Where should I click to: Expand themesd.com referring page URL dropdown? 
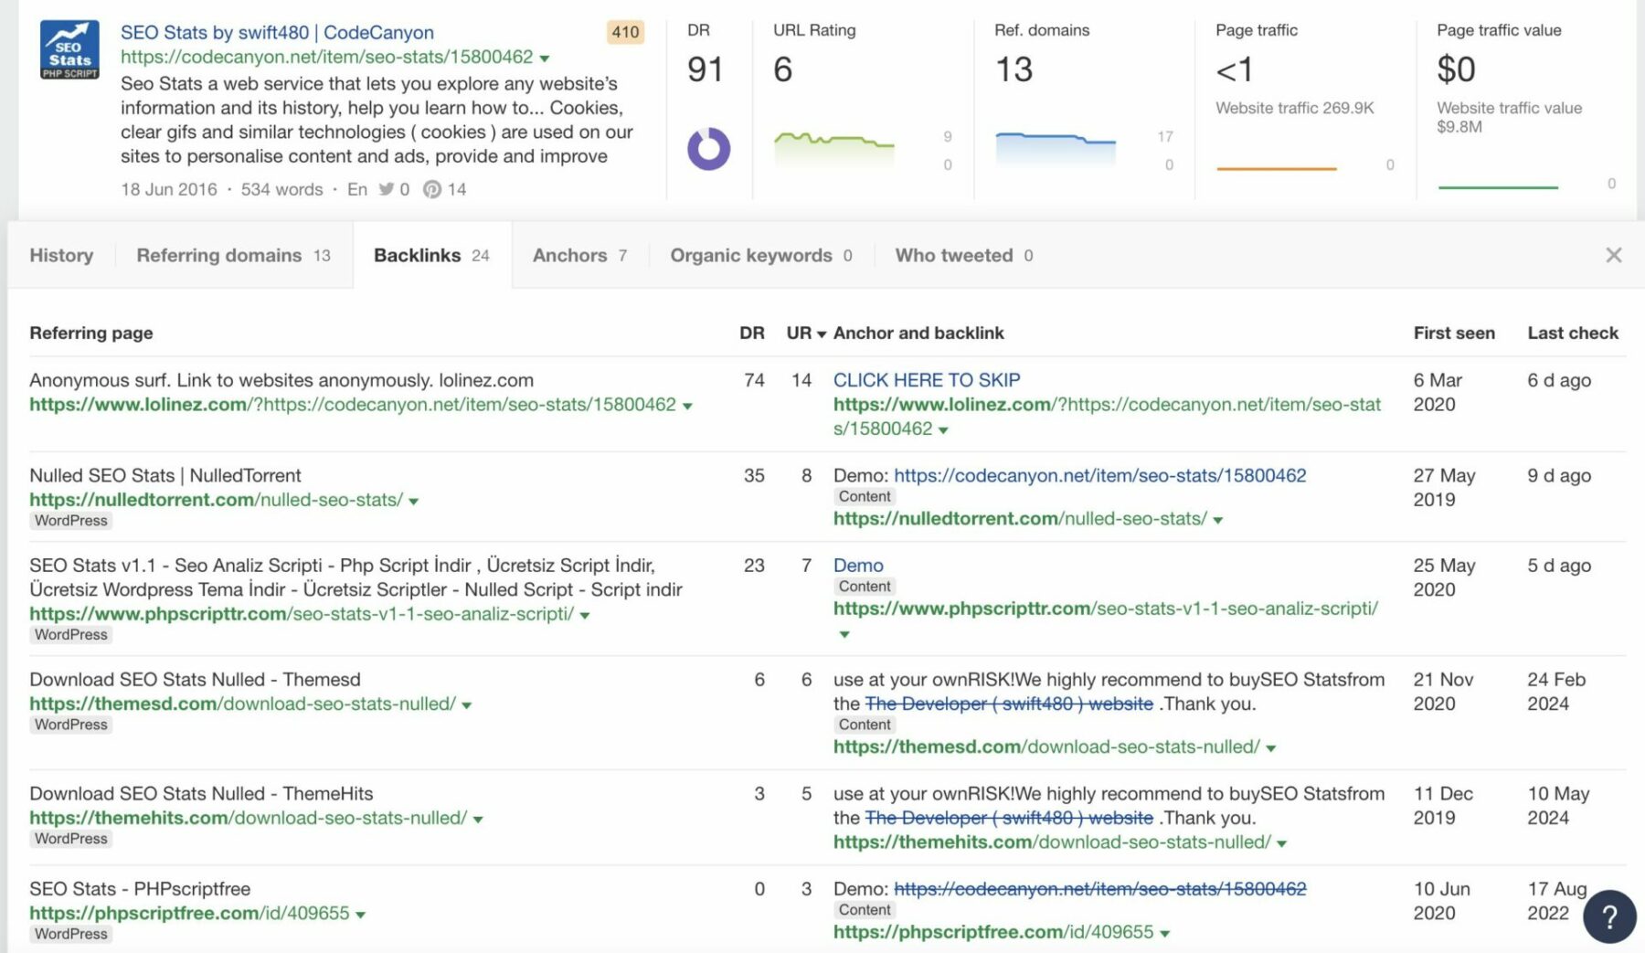pos(467,705)
